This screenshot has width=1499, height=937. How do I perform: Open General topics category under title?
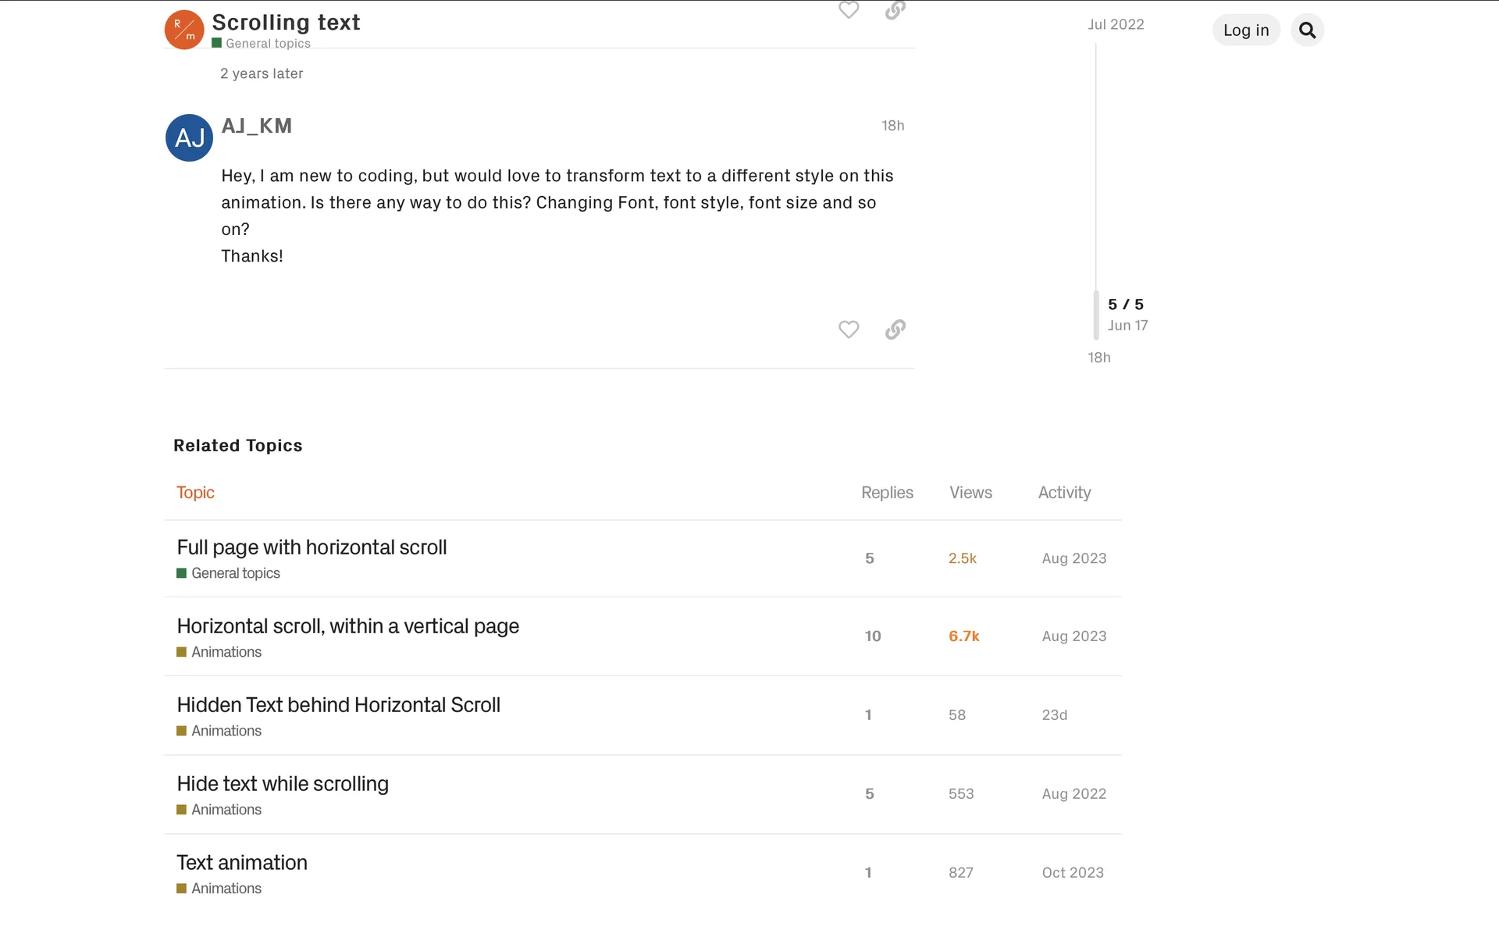[x=267, y=44]
